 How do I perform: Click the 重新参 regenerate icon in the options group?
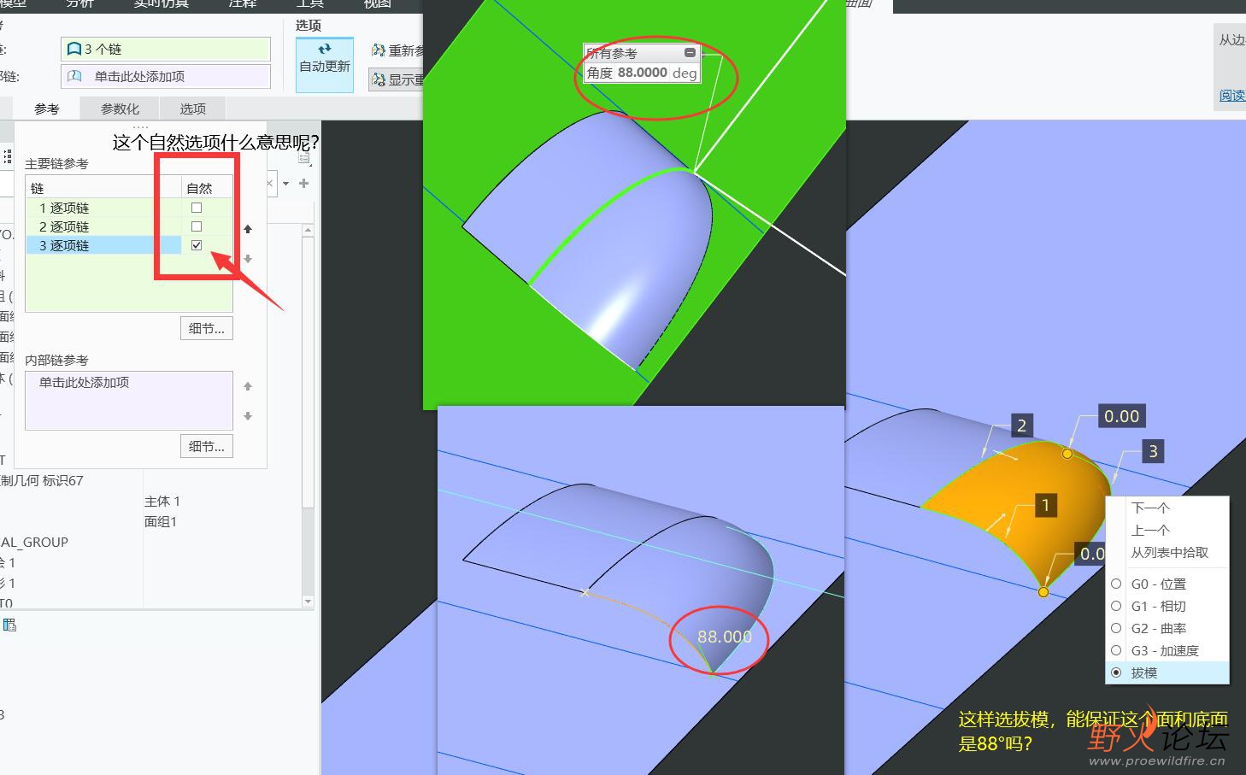(379, 50)
